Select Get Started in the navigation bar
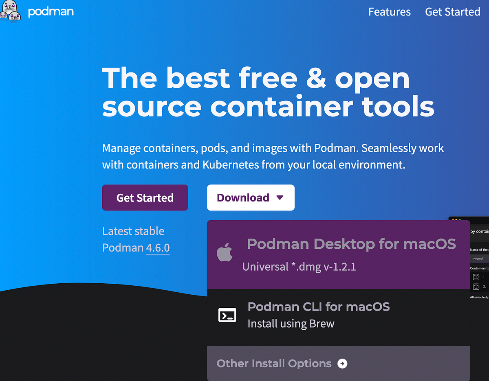Image resolution: width=489 pixels, height=381 pixels. pyautogui.click(x=452, y=12)
